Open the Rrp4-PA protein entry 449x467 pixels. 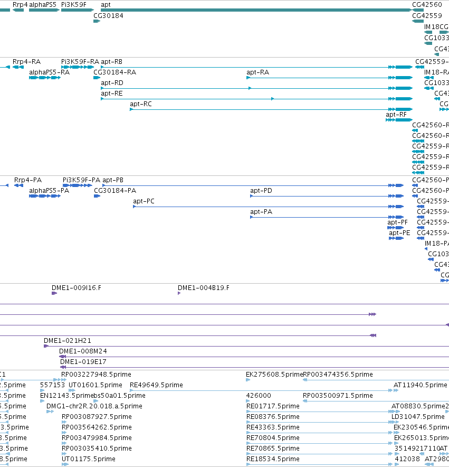28,180
